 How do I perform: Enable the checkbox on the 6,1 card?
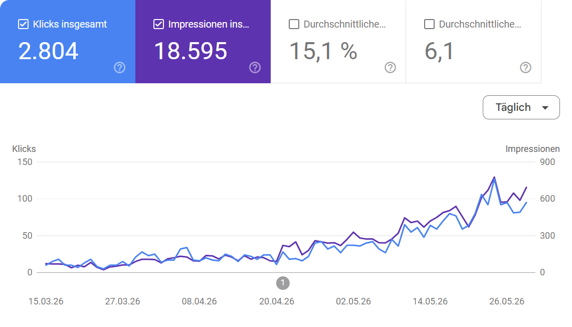tap(429, 25)
